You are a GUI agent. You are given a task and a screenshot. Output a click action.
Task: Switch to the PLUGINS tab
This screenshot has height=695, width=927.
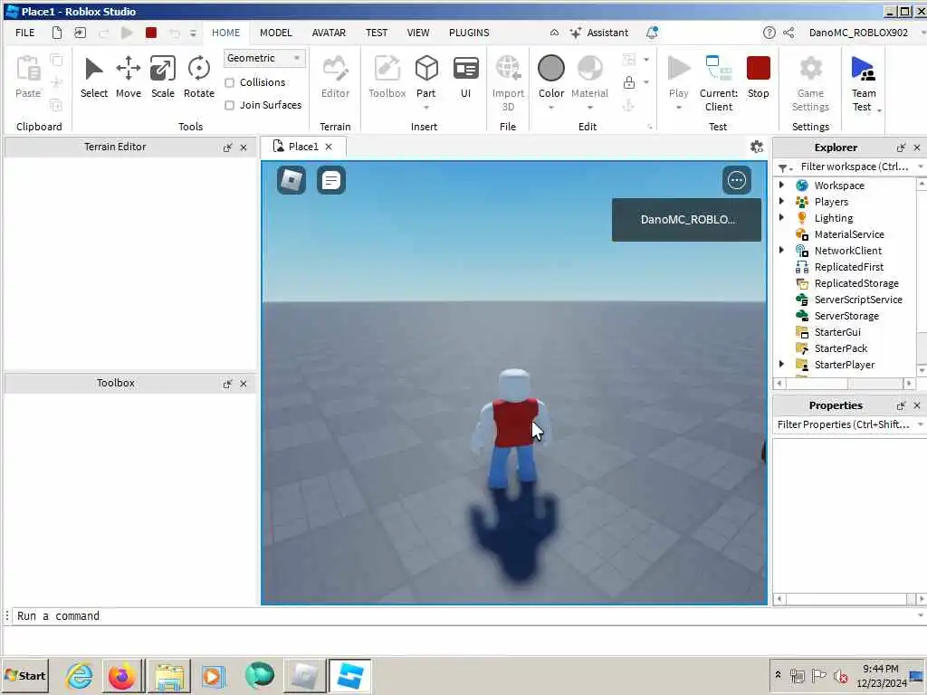(x=469, y=33)
